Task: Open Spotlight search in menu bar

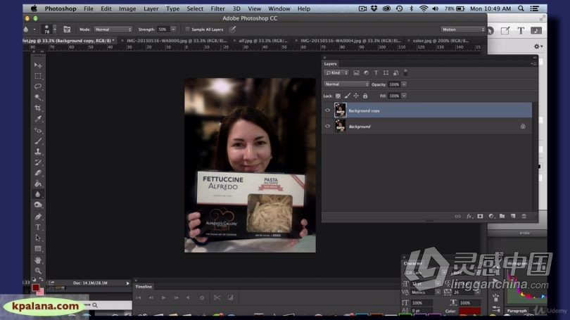Action: [521, 8]
